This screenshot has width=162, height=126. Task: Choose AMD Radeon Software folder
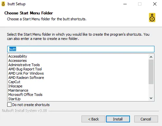tap(26, 78)
